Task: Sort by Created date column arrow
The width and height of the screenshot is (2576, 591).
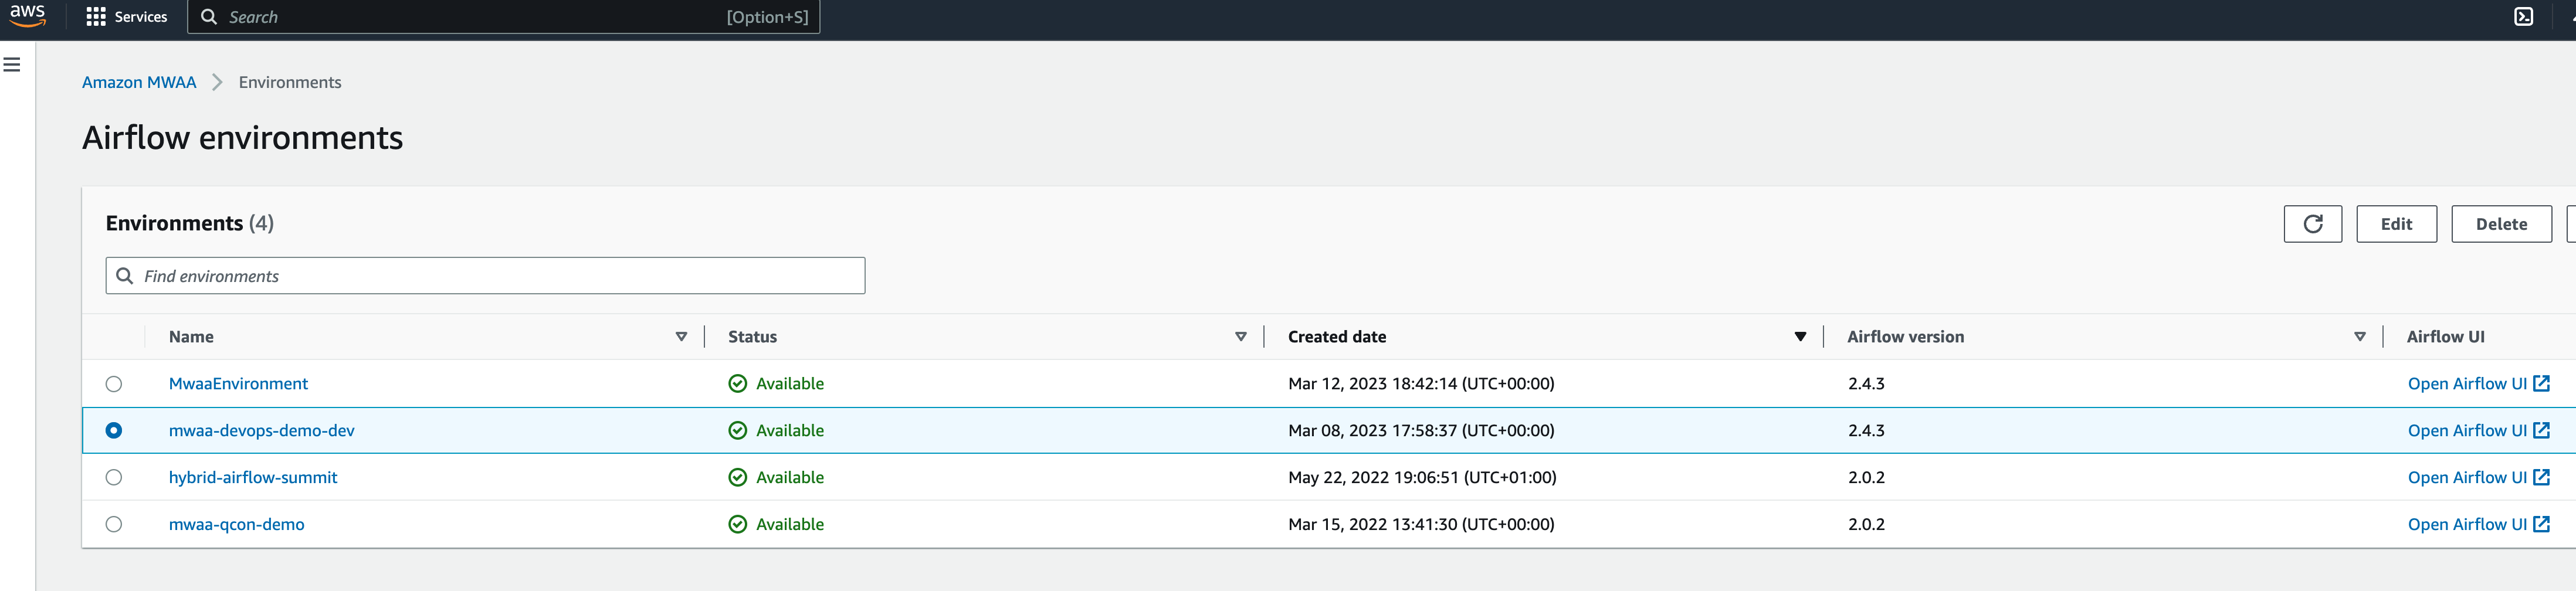Action: [x=1800, y=337]
